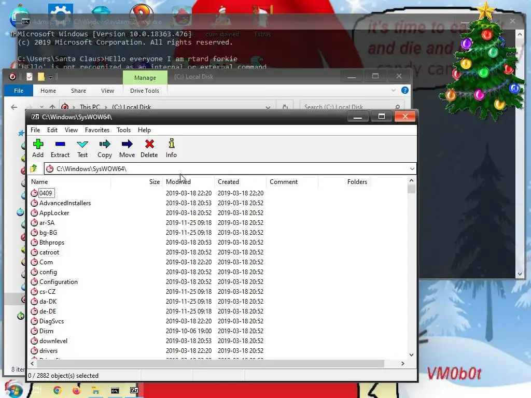Open the 7-Zip View menu

pyautogui.click(x=71, y=130)
